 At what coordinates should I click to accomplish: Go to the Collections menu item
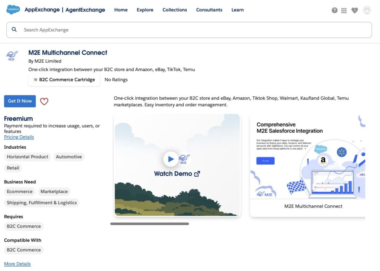pyautogui.click(x=174, y=10)
